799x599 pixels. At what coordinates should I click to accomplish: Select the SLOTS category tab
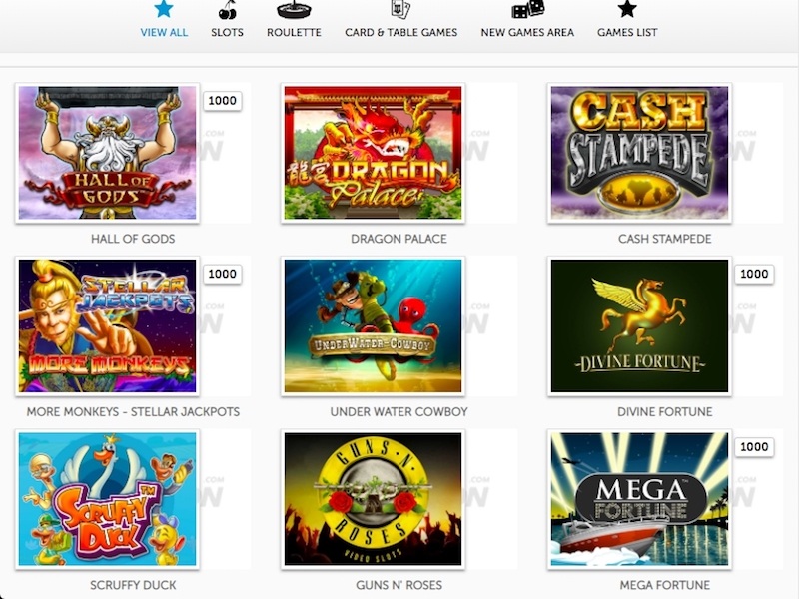228,32
